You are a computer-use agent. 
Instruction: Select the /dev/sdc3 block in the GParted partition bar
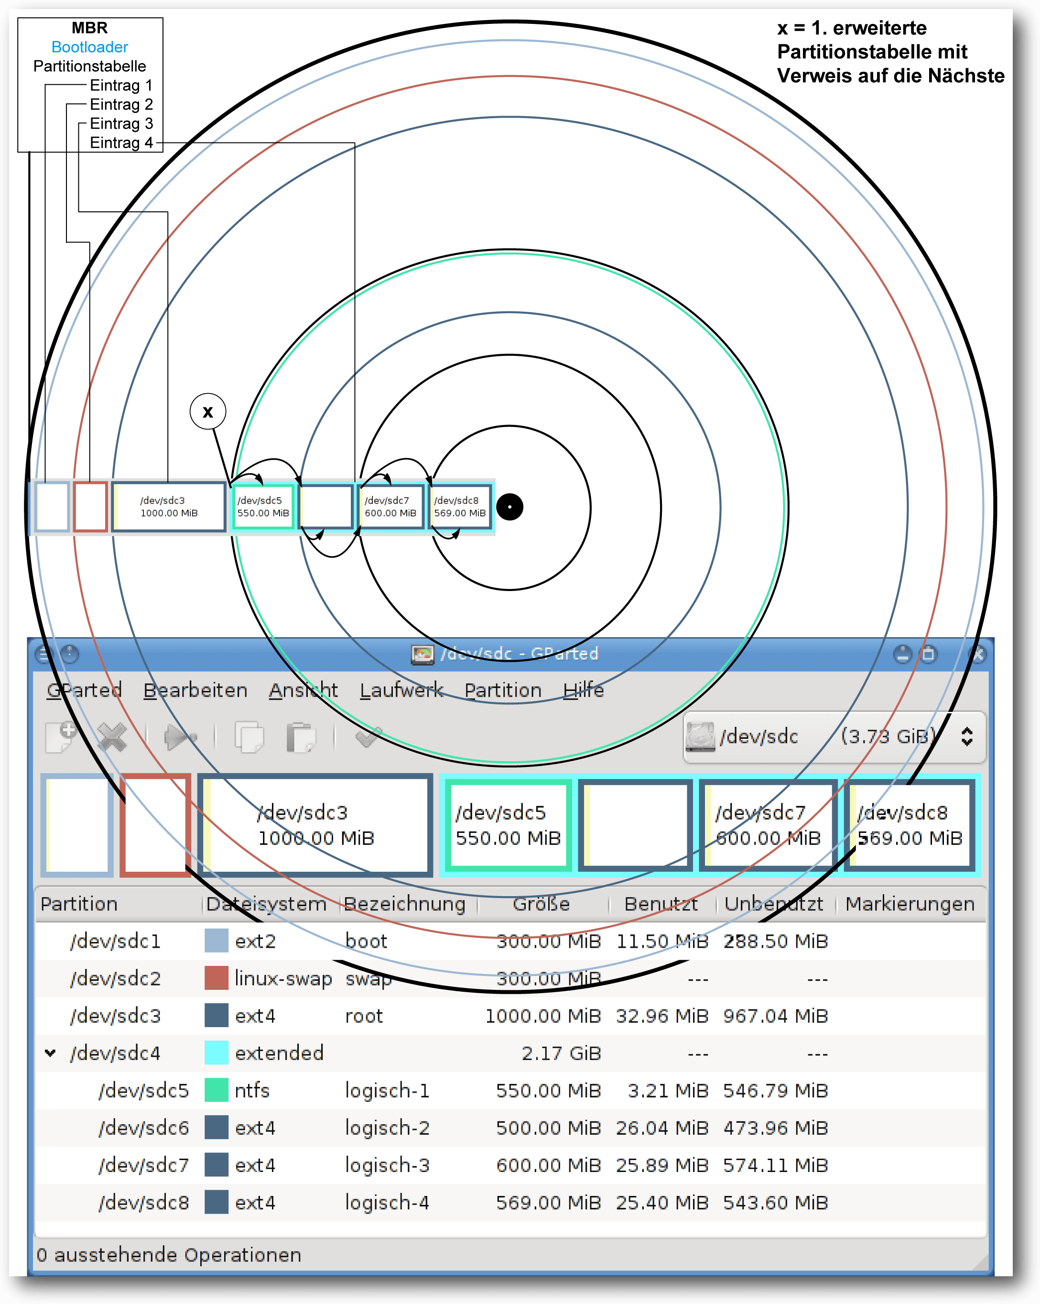[315, 825]
